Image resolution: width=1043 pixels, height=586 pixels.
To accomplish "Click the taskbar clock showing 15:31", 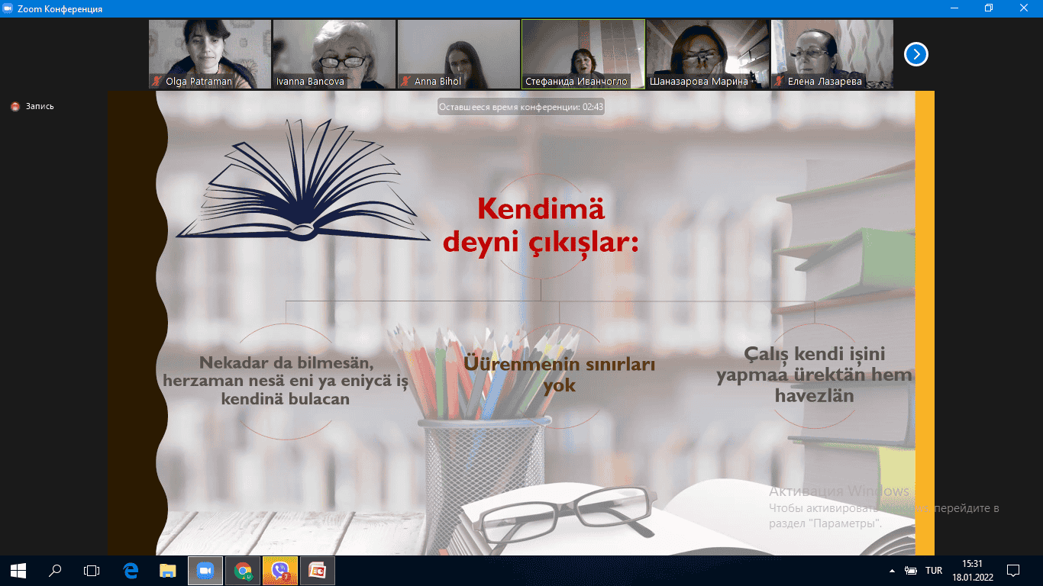I will 972,570.
